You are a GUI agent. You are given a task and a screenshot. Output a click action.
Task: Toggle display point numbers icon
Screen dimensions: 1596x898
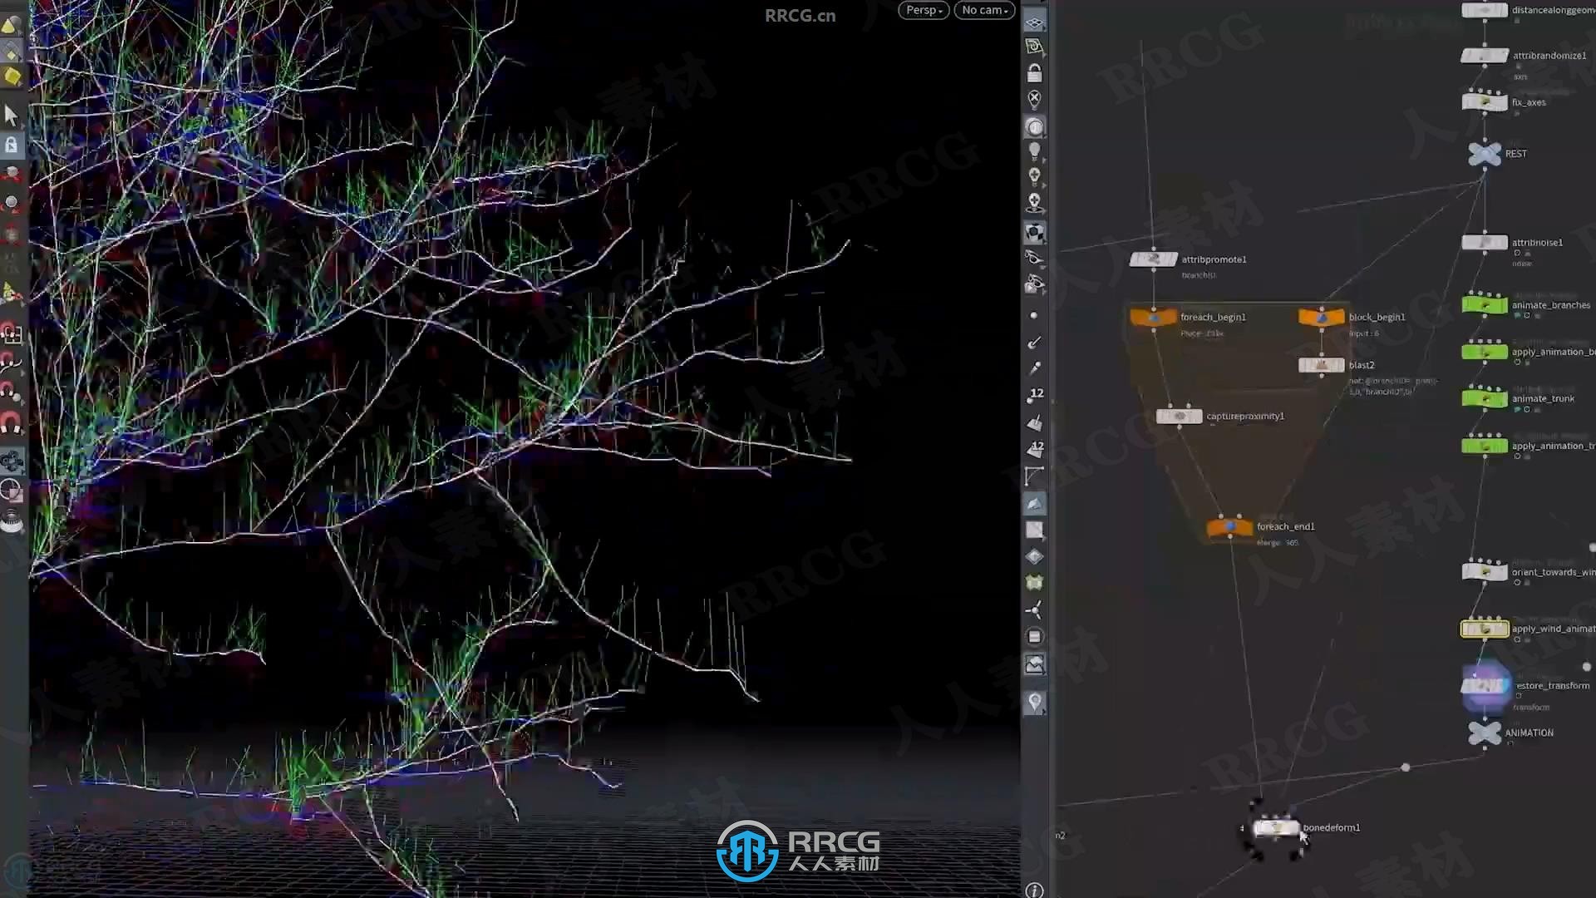(x=1034, y=395)
